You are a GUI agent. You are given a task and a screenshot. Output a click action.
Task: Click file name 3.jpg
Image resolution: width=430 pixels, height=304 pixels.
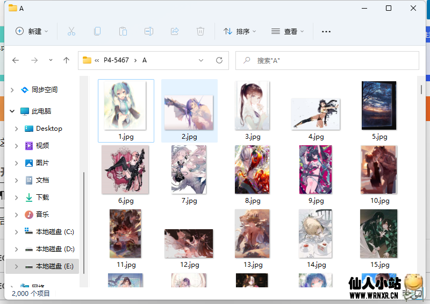click(253, 137)
